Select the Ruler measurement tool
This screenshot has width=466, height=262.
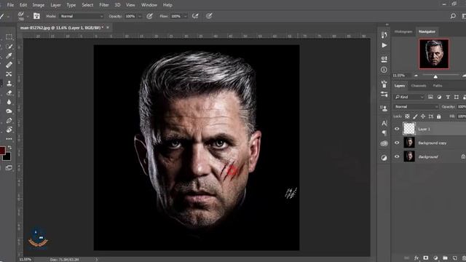9,65
